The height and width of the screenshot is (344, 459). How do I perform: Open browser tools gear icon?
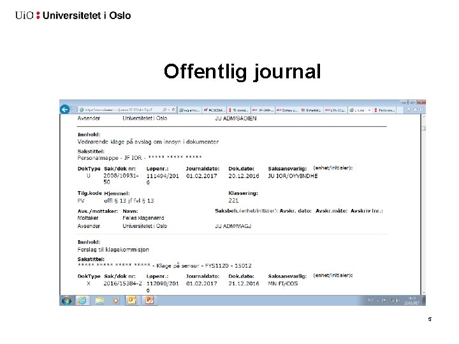tap(421, 110)
